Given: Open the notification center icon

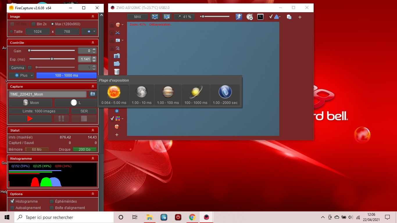Looking at the screenshot, I should tap(387, 217).
